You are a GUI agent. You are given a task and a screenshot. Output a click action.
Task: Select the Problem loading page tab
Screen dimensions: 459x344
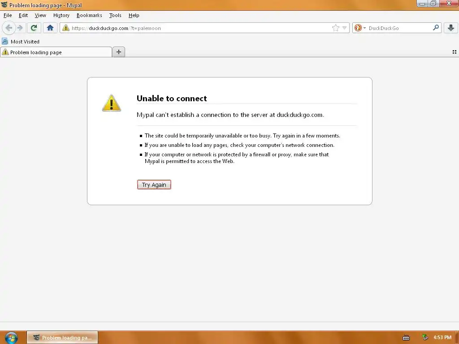click(x=56, y=52)
